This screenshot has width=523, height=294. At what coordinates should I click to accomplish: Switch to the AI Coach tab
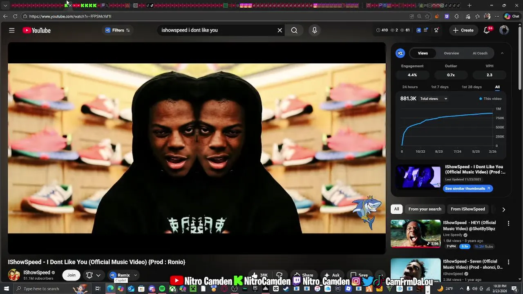480,53
